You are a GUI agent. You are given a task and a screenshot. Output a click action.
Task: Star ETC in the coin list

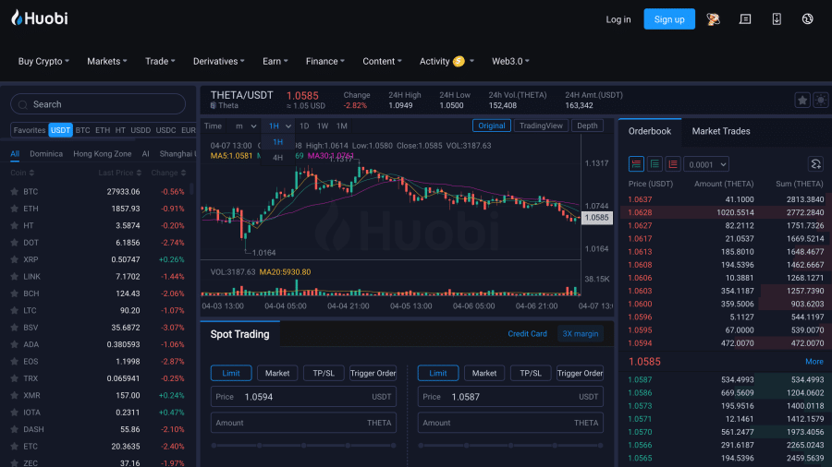14,446
